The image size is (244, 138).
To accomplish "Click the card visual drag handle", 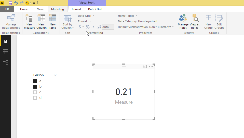I will click(x=124, y=66).
